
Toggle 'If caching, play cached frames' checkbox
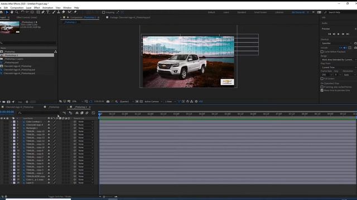[322, 87]
